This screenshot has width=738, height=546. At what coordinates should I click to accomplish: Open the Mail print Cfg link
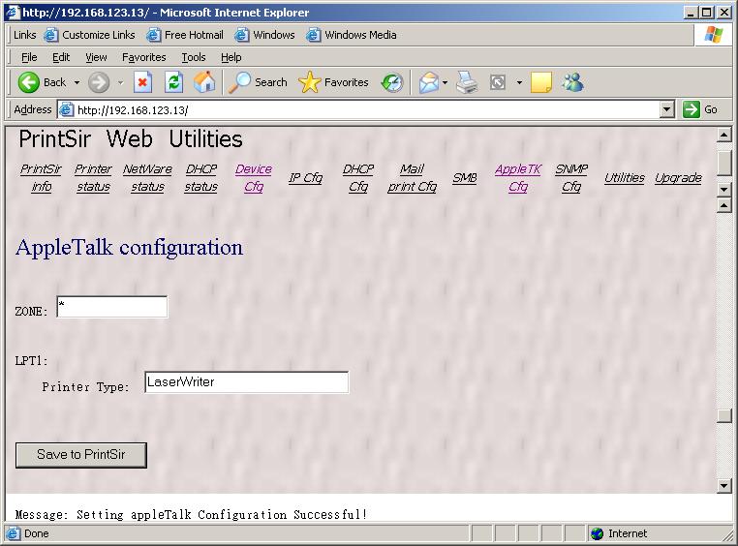point(412,178)
